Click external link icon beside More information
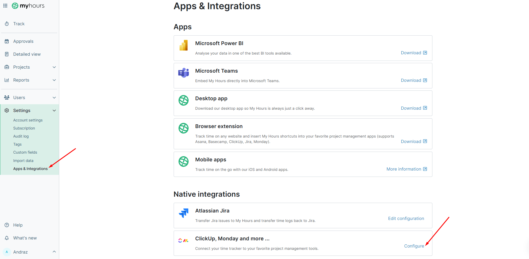Screen dimensions: 529x259 pos(425,169)
